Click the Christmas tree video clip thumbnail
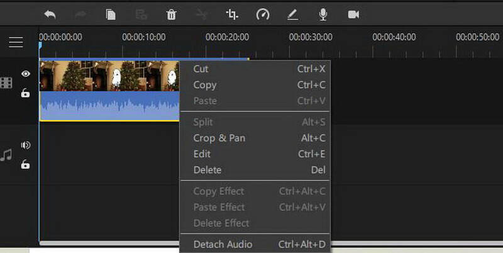The width and height of the screenshot is (503, 253). pos(109,76)
